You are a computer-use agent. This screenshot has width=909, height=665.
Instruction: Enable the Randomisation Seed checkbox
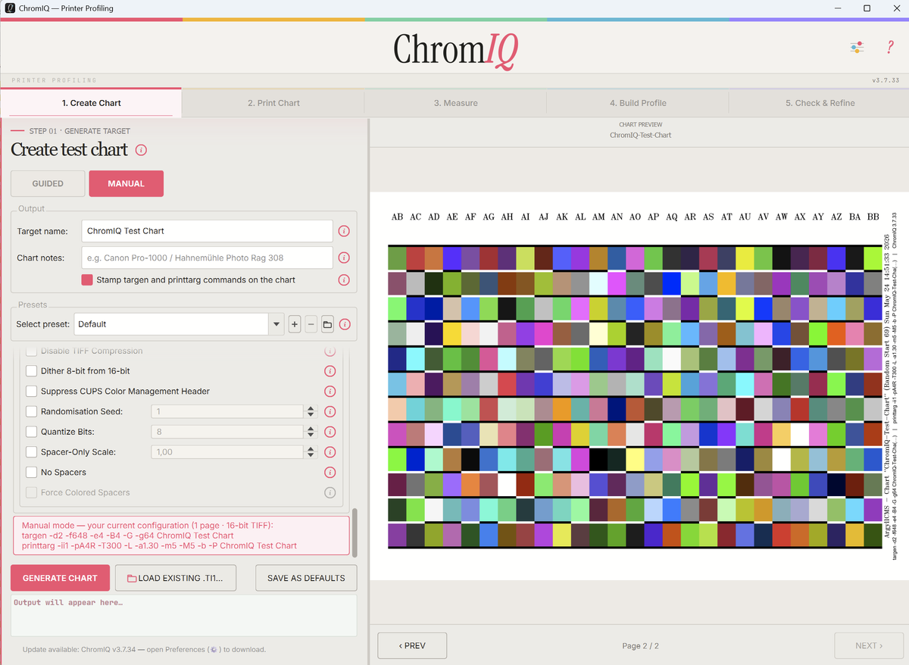click(31, 412)
